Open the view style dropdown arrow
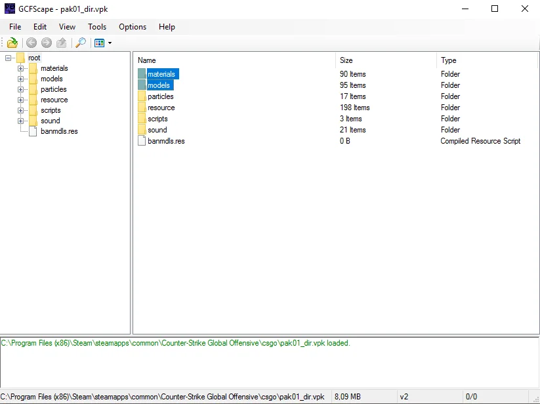Image resolution: width=540 pixels, height=404 pixels. [110, 43]
